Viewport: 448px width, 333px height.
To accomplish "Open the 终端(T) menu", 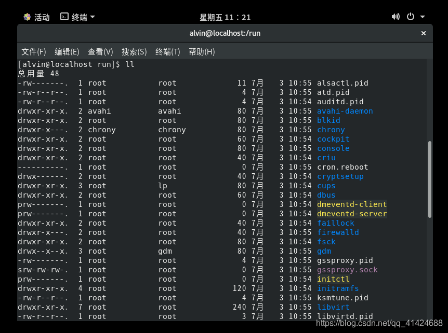I will (167, 52).
